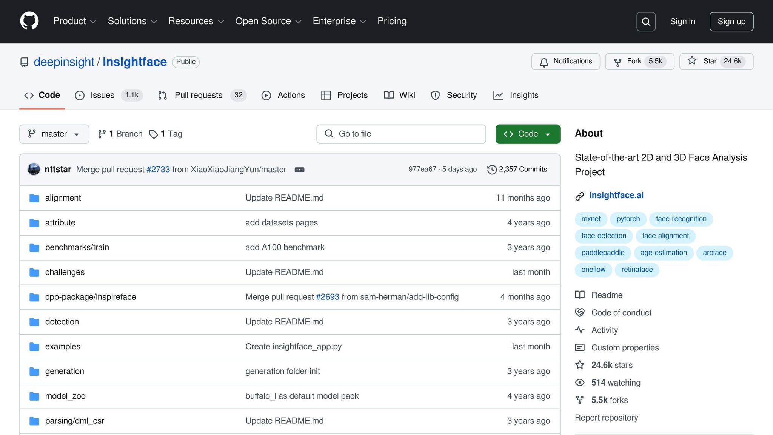Open the green Code dropdown button
This screenshot has width=773, height=435.
point(528,134)
